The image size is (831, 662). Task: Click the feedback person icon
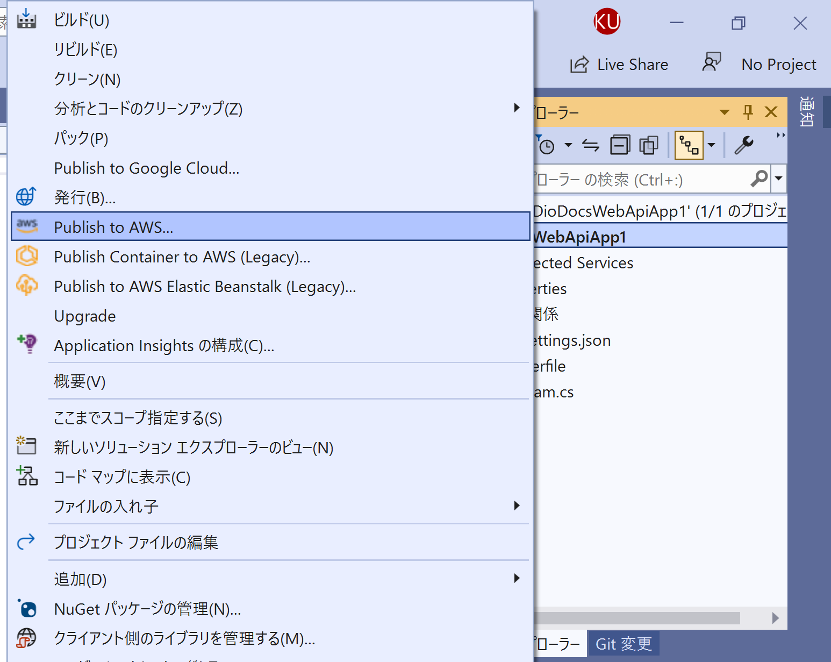coord(712,62)
